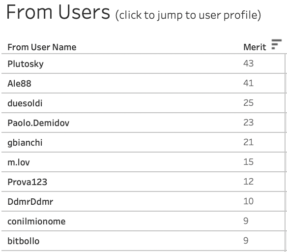This screenshot has height=252, width=287.
Task: Select merit value 21 for gbianchi
Action: coord(248,142)
